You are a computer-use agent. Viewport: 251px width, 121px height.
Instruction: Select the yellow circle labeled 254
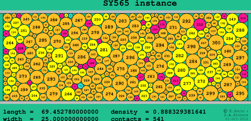tap(229, 39)
